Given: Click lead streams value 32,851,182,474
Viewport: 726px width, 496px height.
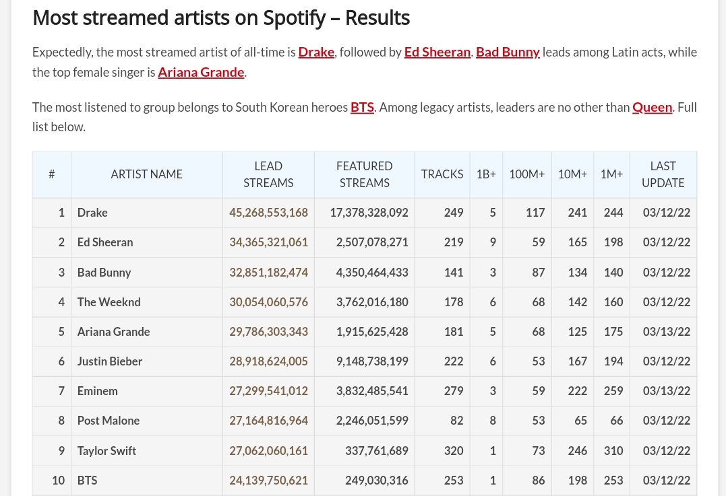Looking at the screenshot, I should (x=268, y=273).
